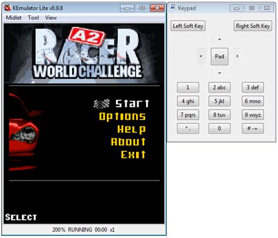Click the 200% zoom status text
Viewport: 278px width, 238px height.
(x=59, y=230)
